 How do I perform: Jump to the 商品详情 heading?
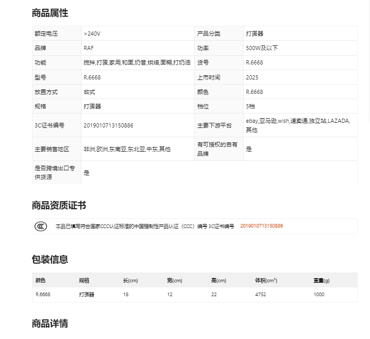50,324
